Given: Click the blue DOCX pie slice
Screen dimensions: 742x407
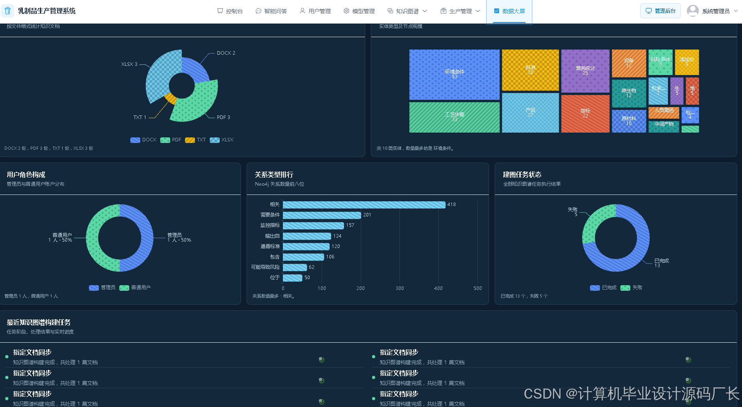Looking at the screenshot, I should click(197, 70).
